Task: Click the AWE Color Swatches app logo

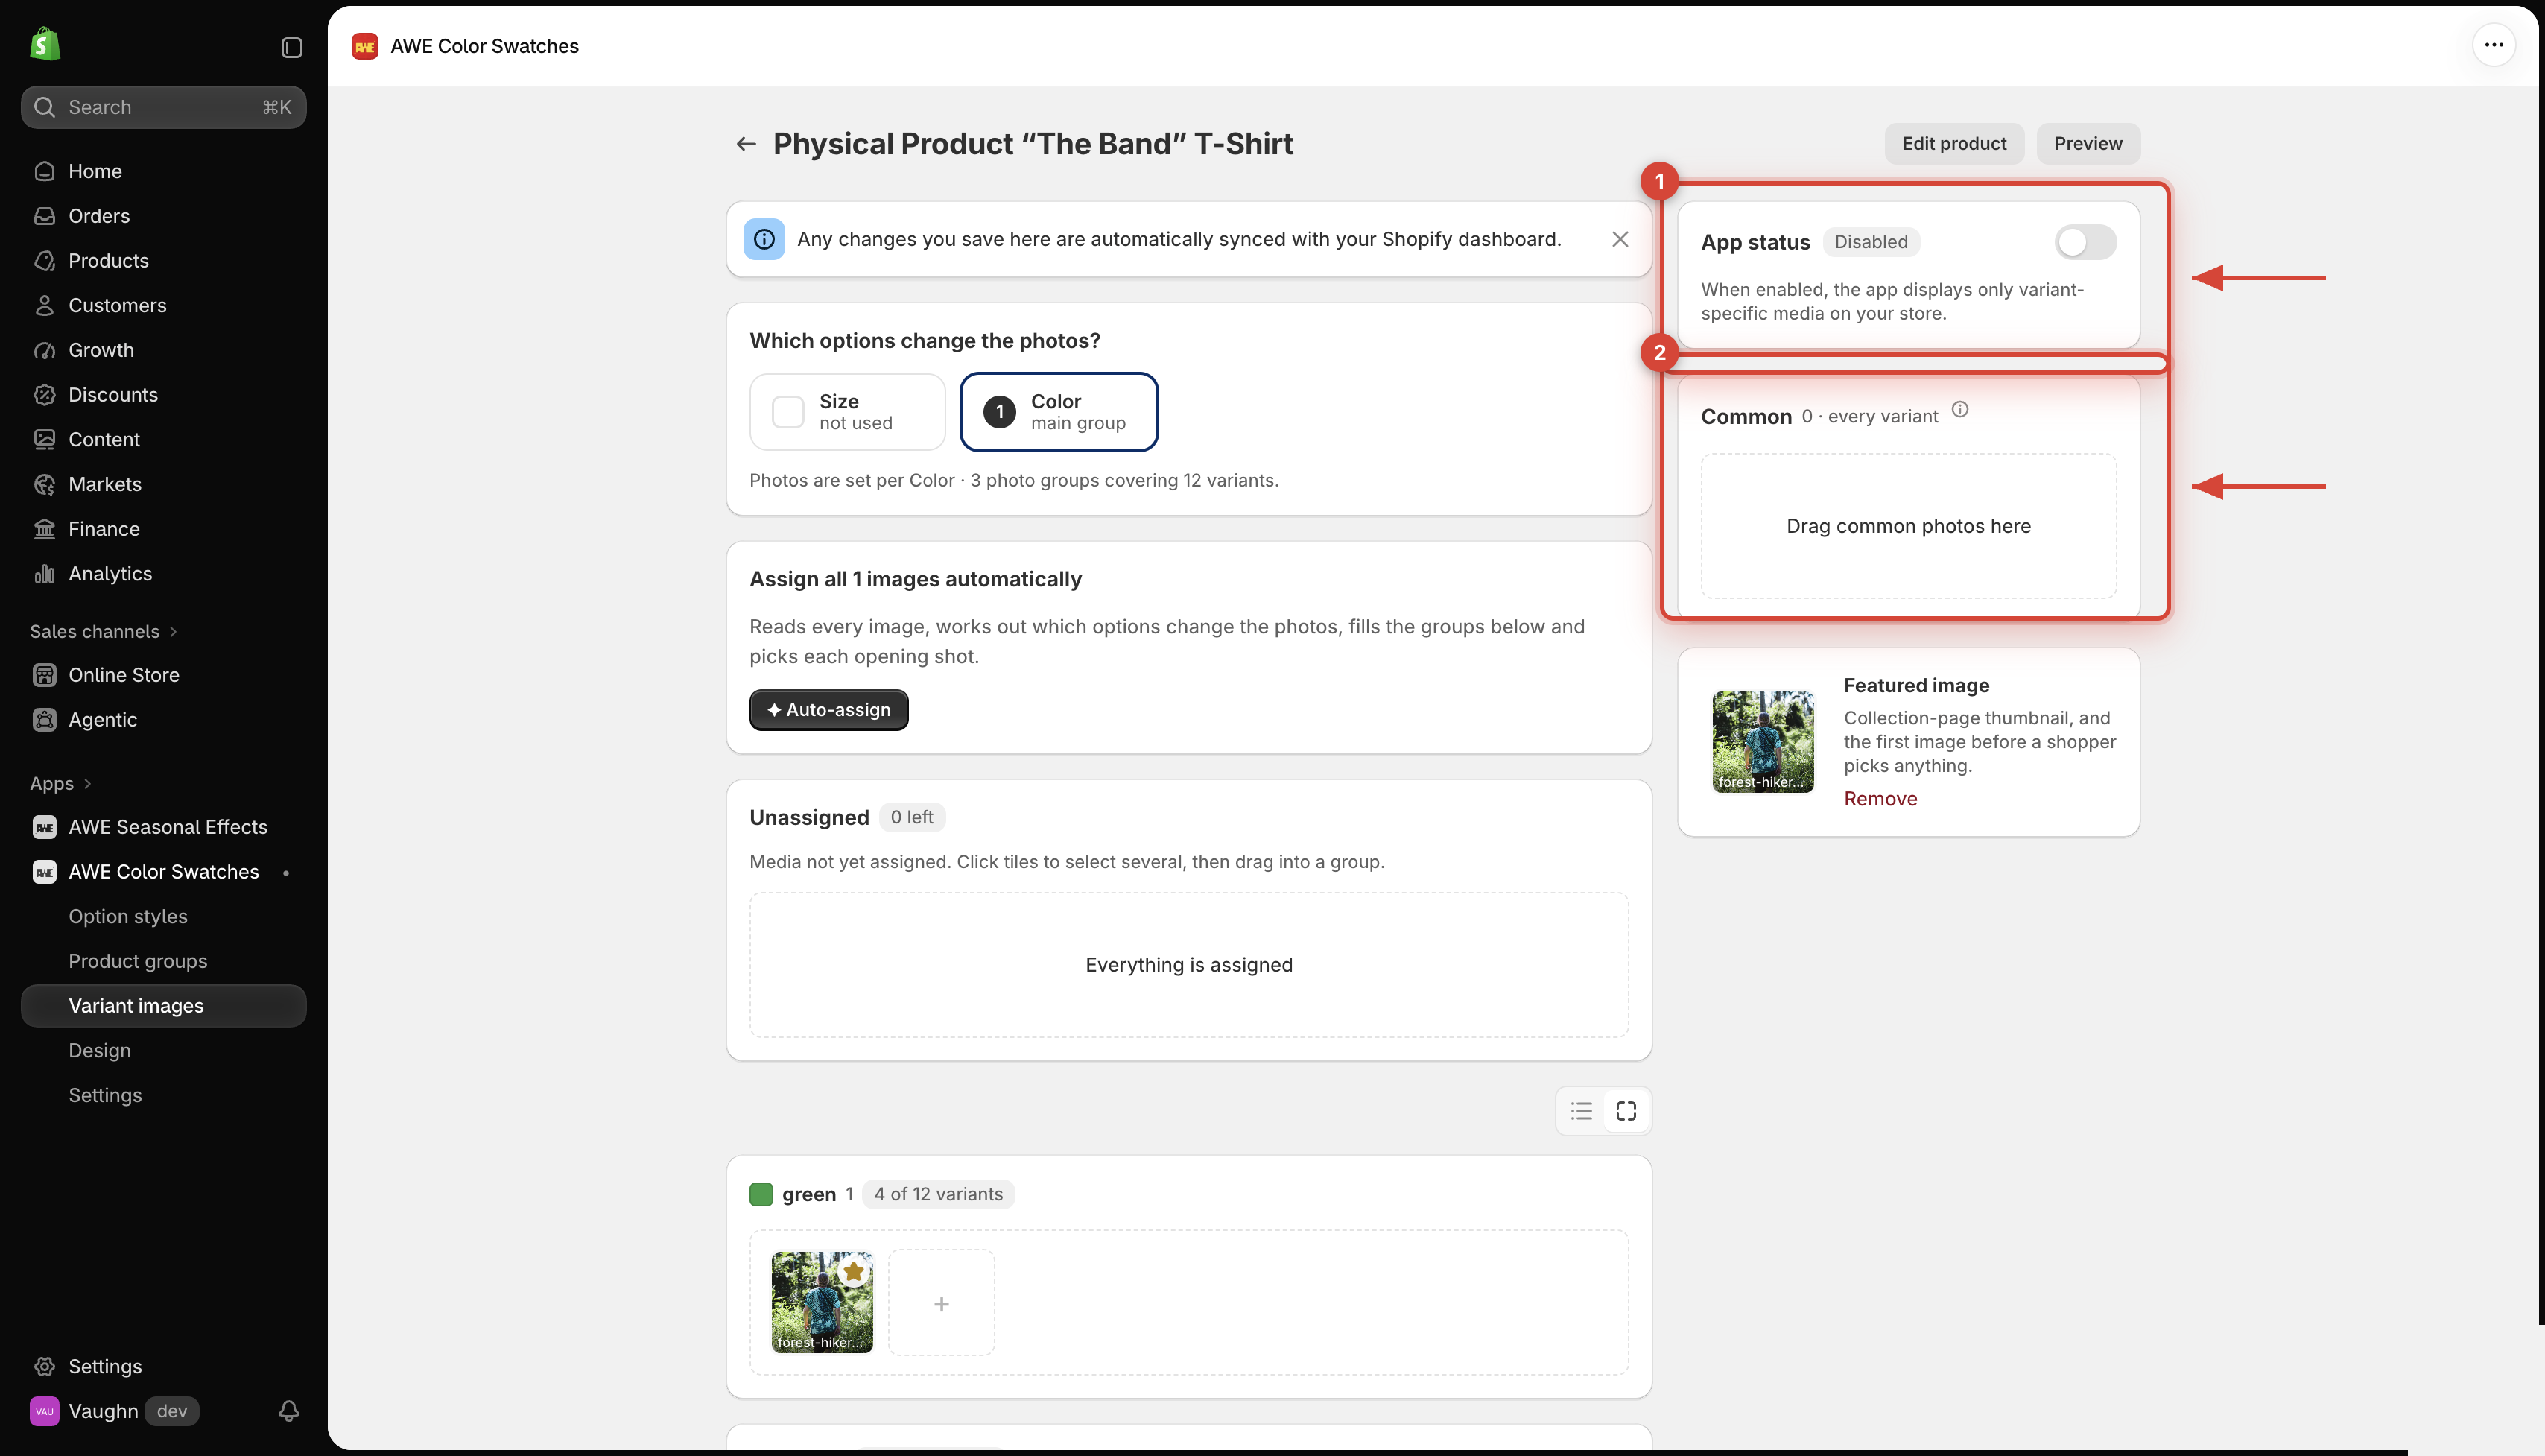Action: click(365, 46)
